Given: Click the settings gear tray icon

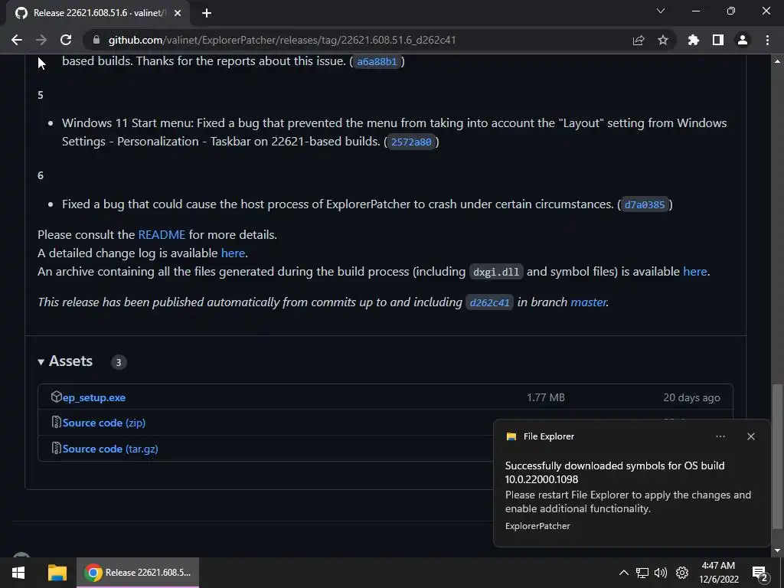Looking at the screenshot, I should (x=682, y=573).
